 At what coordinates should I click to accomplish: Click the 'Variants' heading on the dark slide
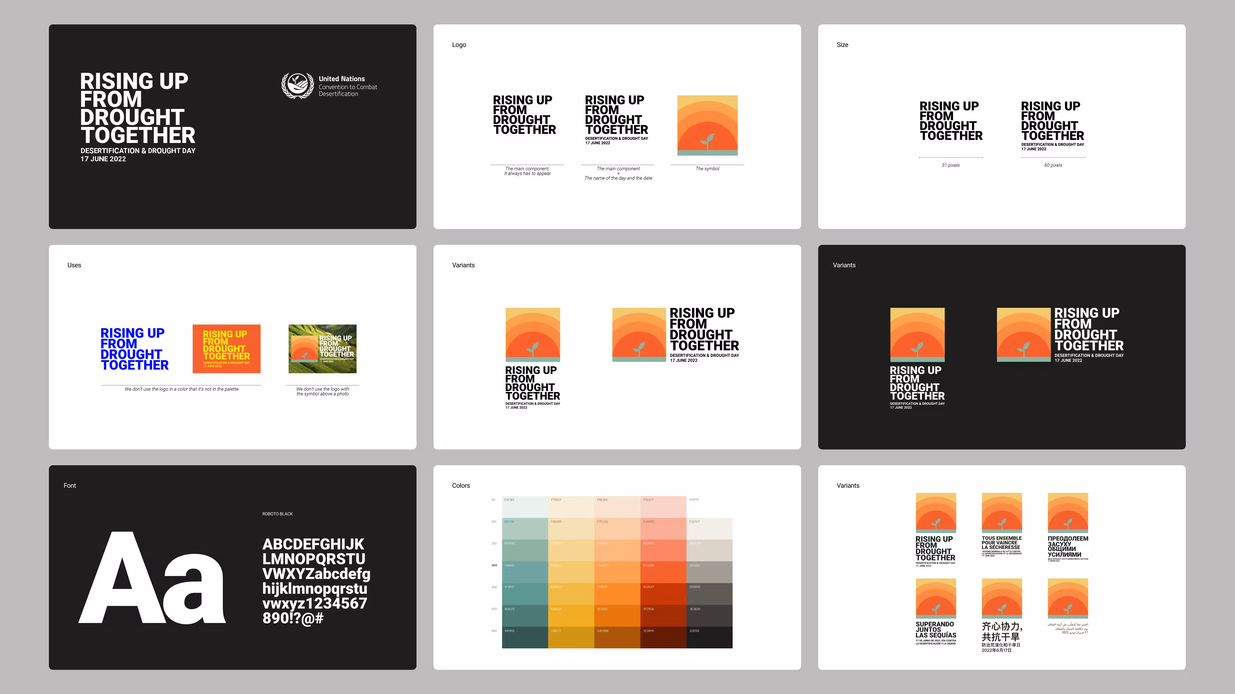[x=844, y=265]
